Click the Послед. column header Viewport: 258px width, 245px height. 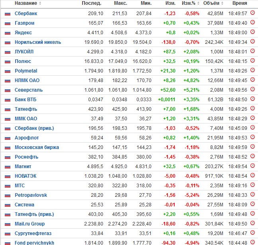(x=91, y=3)
